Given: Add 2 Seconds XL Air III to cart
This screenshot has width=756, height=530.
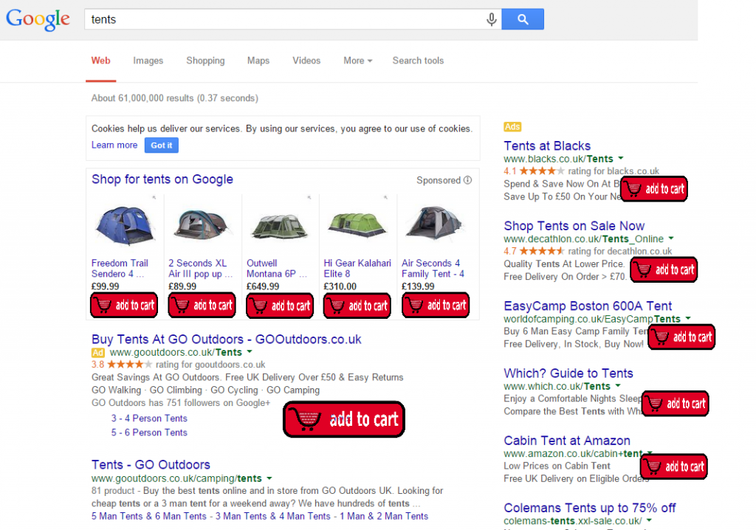Looking at the screenshot, I should [x=202, y=306].
